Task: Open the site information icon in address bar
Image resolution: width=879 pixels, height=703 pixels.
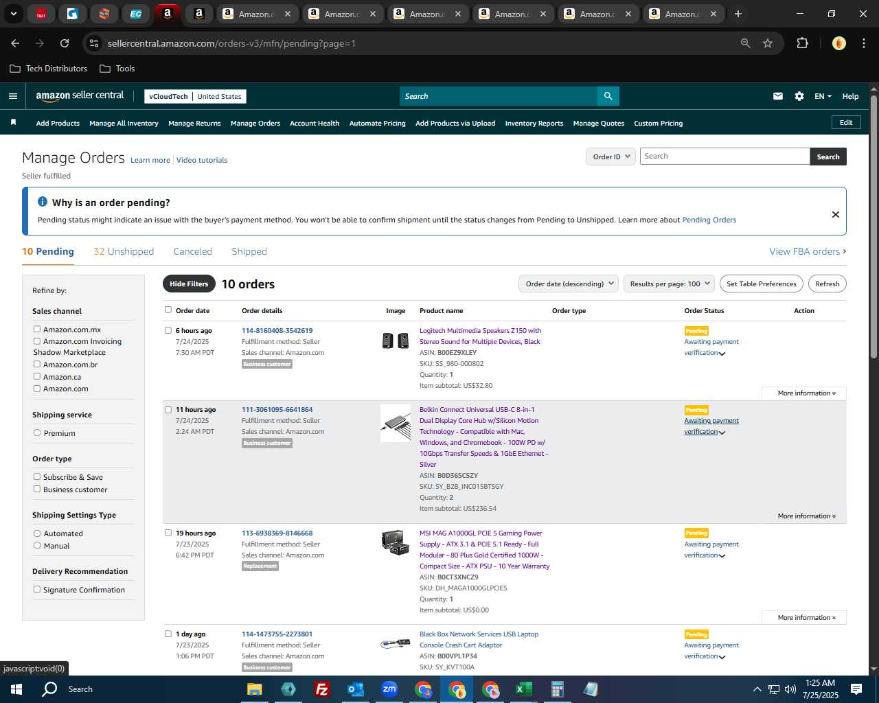Action: [94, 43]
